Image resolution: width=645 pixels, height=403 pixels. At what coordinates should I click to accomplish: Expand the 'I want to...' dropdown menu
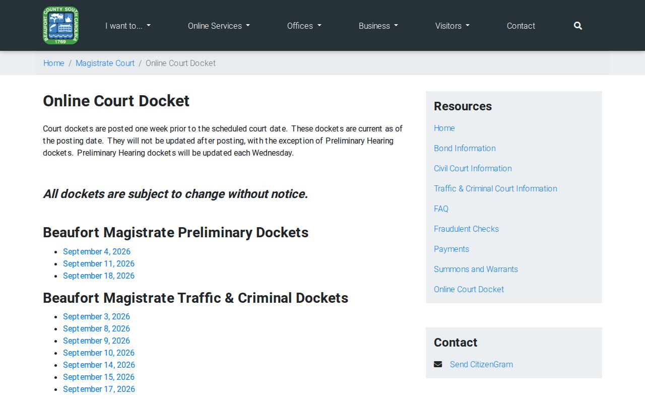tap(128, 26)
